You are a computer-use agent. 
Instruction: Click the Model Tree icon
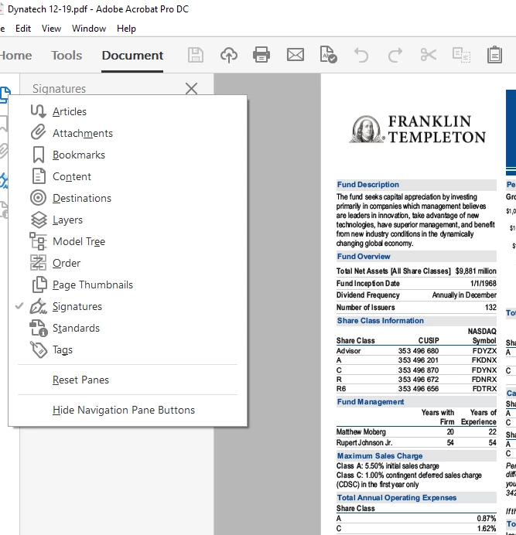(38, 241)
